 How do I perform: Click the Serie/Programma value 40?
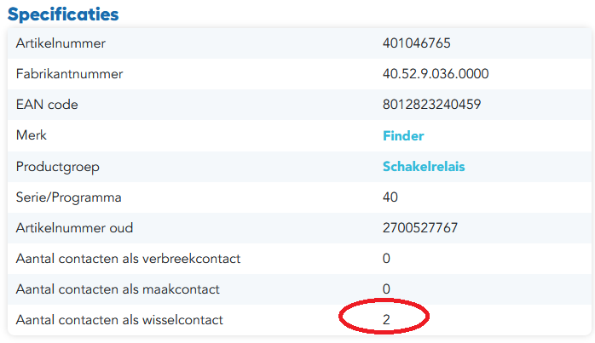(390, 197)
